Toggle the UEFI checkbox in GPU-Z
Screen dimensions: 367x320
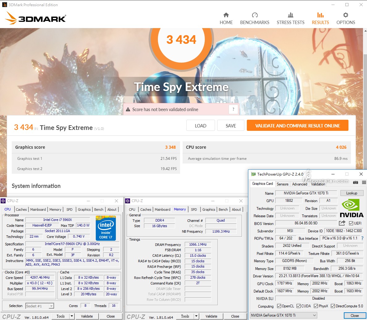351,223
